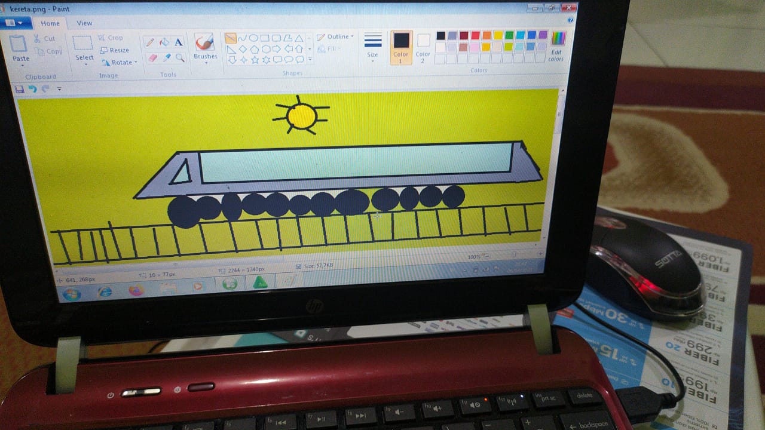Select the Fill with color bucket tool
765x430 pixels.
coord(164,42)
